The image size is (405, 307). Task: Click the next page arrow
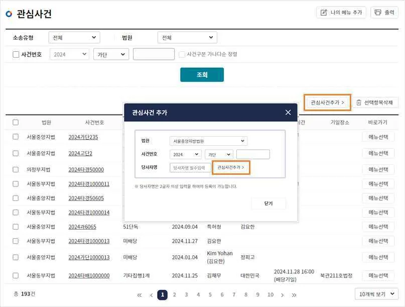tap(283, 295)
